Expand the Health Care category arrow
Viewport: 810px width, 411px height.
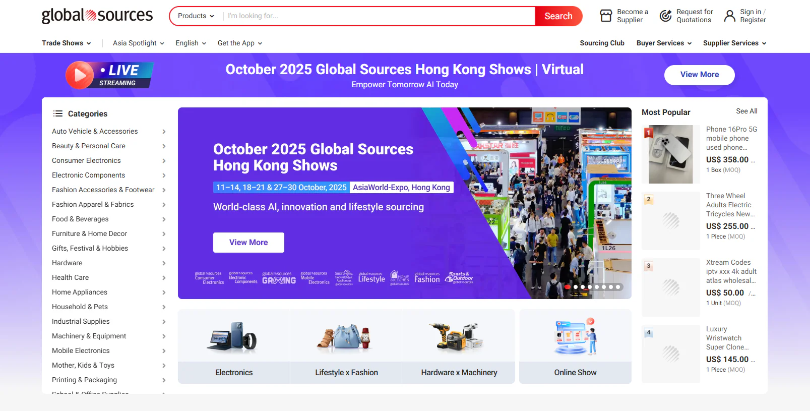[x=164, y=277]
